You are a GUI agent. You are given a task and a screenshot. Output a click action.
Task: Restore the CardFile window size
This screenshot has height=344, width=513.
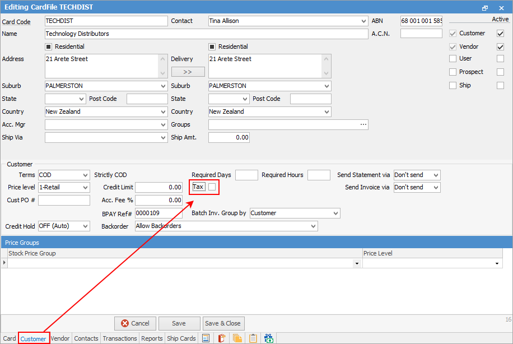(x=484, y=8)
